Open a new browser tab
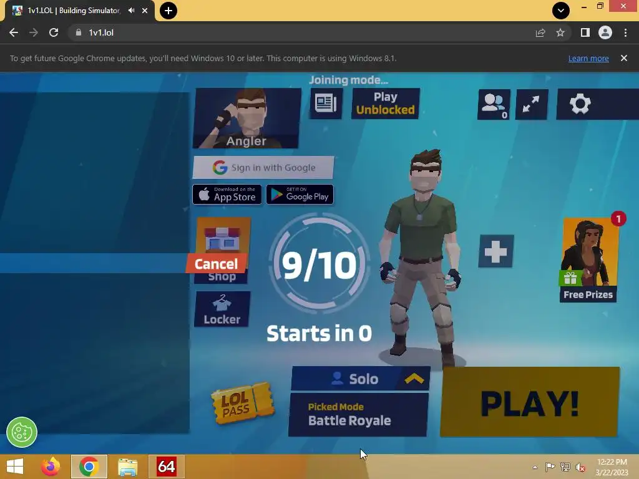This screenshot has height=479, width=639. pyautogui.click(x=168, y=11)
